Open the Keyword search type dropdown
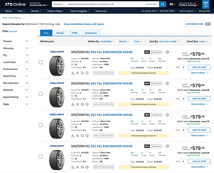 58,4
